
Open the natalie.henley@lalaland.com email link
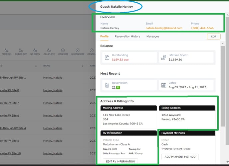pos(164,28)
